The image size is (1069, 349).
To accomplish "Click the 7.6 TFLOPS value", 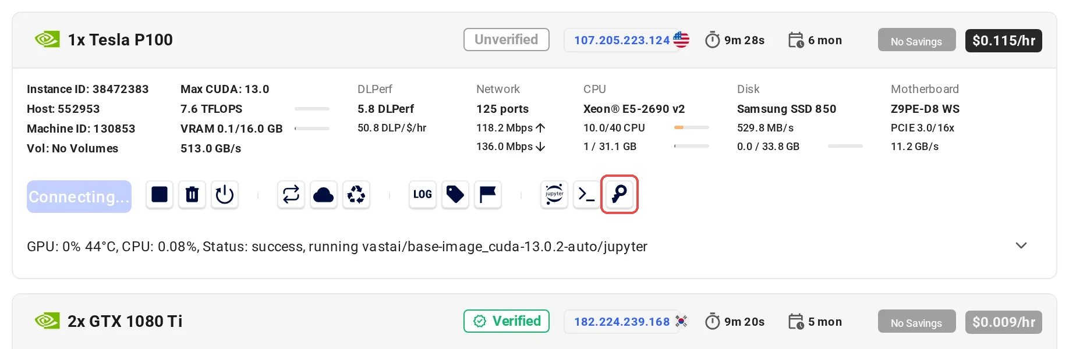I will 211,109.
